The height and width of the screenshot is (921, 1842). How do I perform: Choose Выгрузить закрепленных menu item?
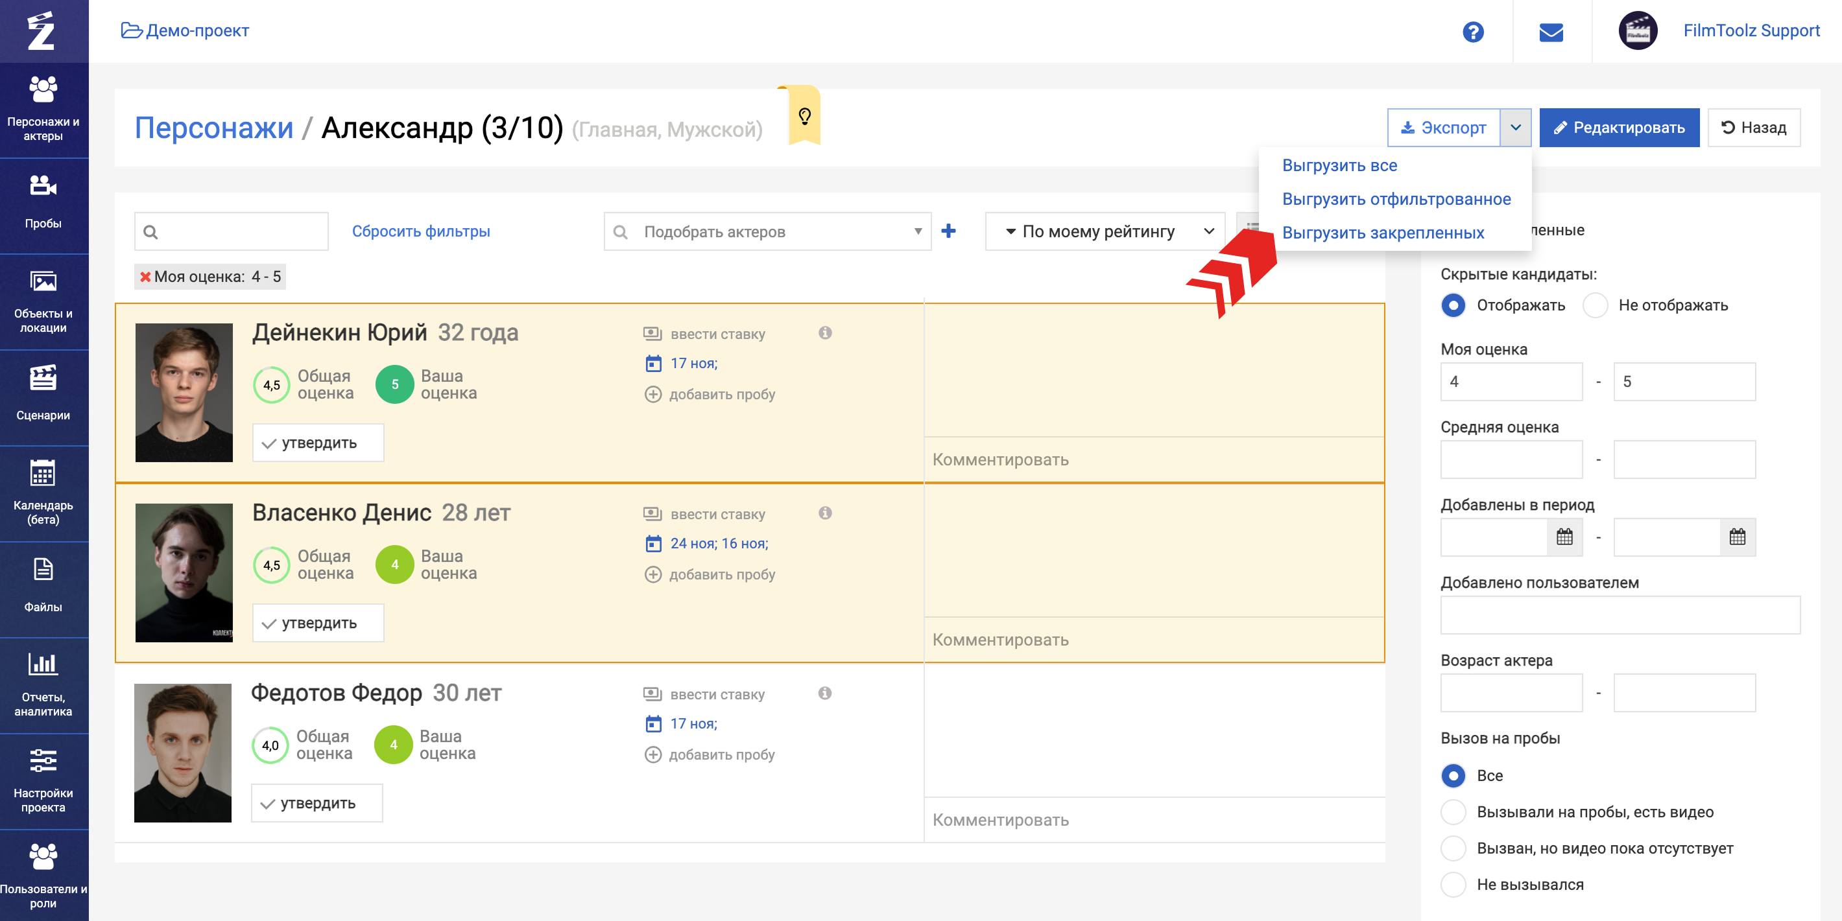[1382, 233]
